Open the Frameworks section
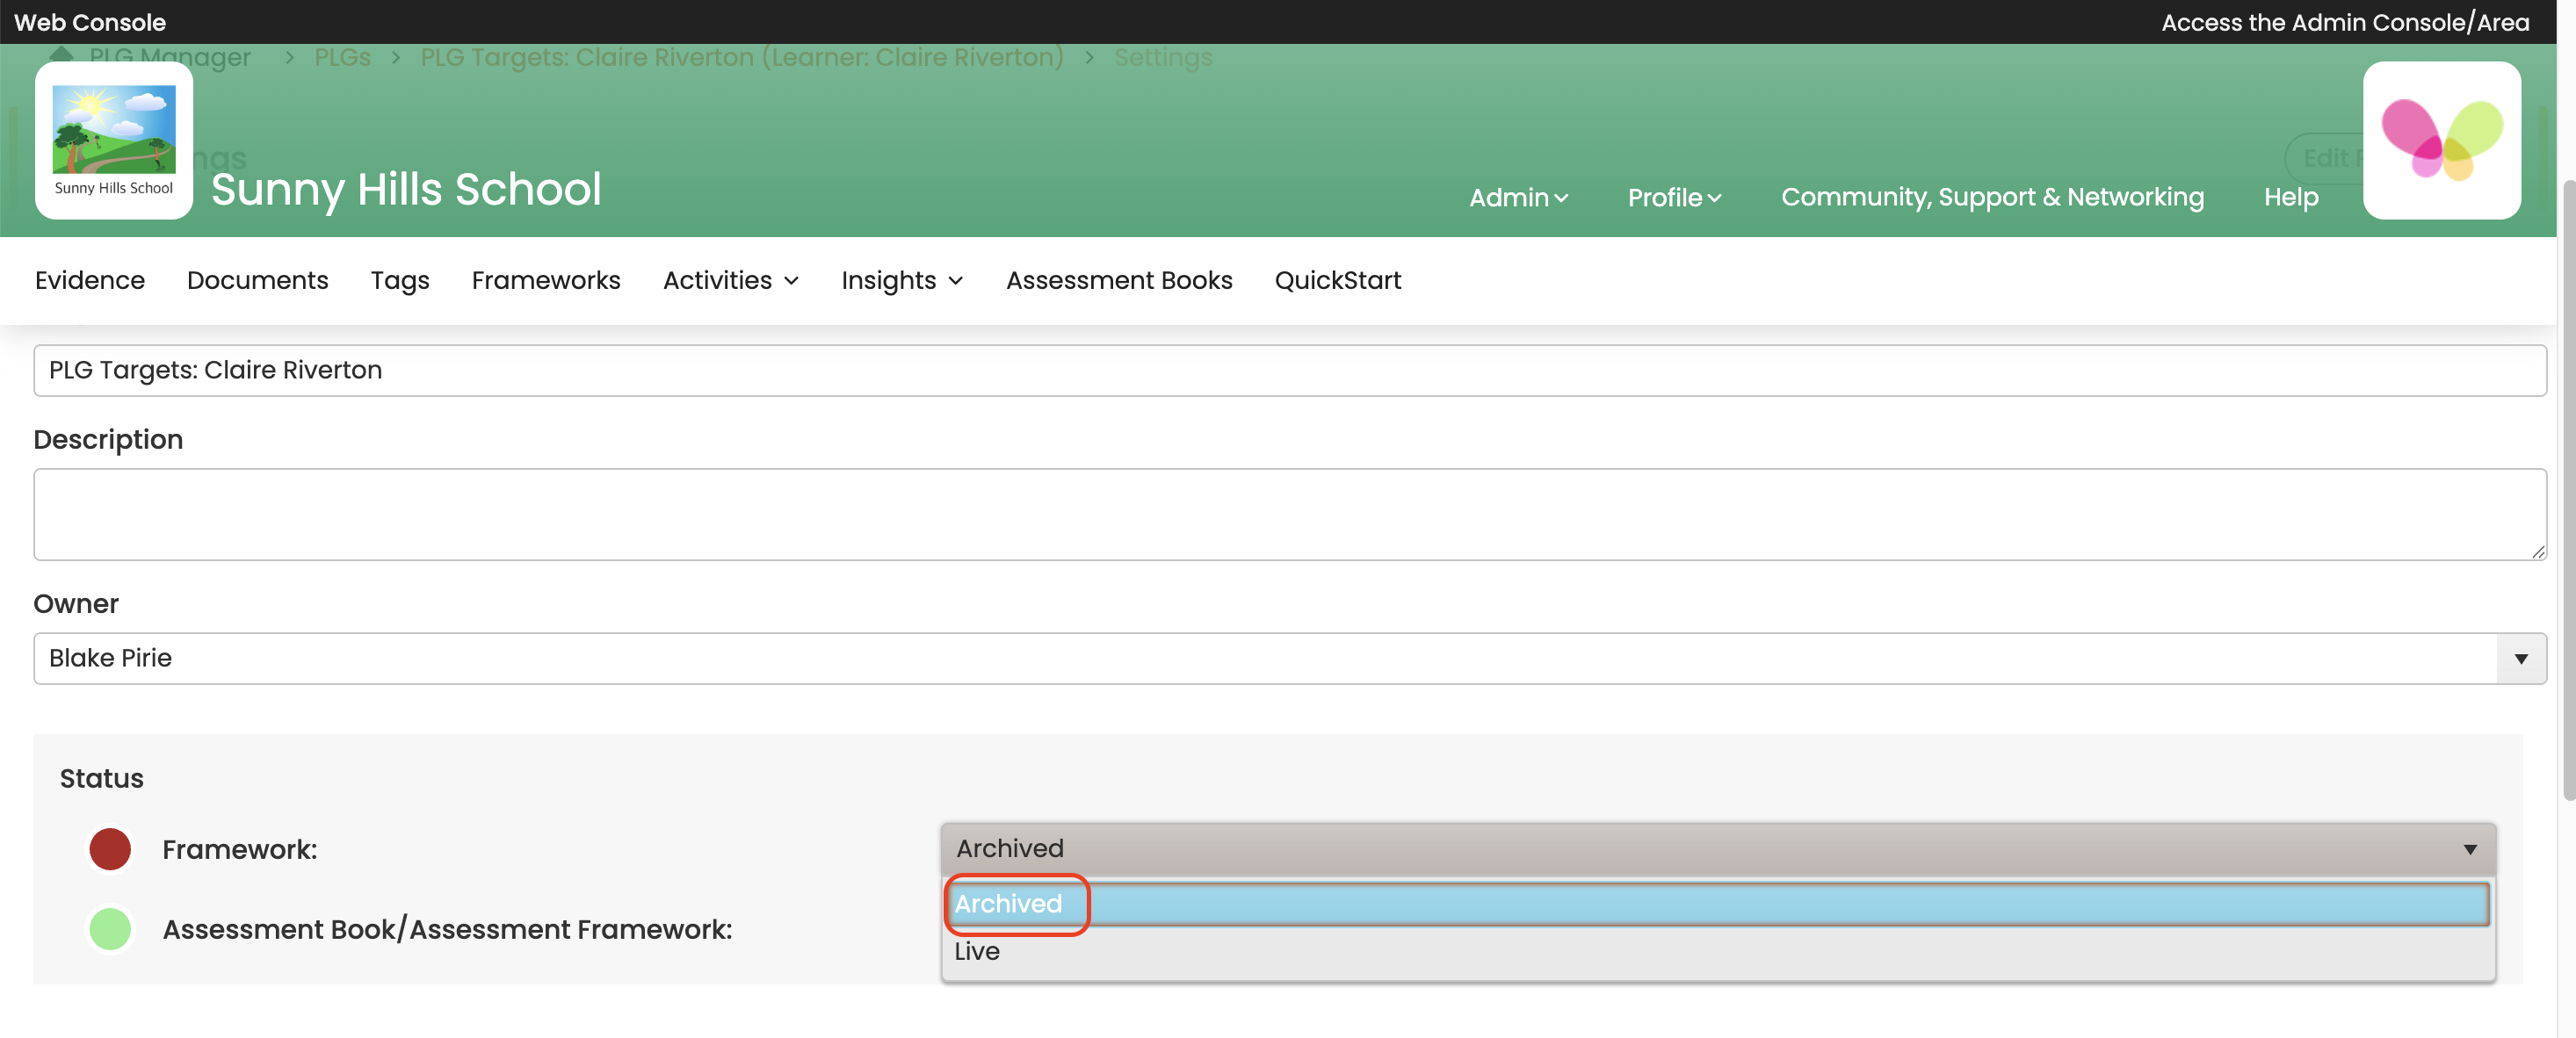The height and width of the screenshot is (1038, 2576). point(545,280)
